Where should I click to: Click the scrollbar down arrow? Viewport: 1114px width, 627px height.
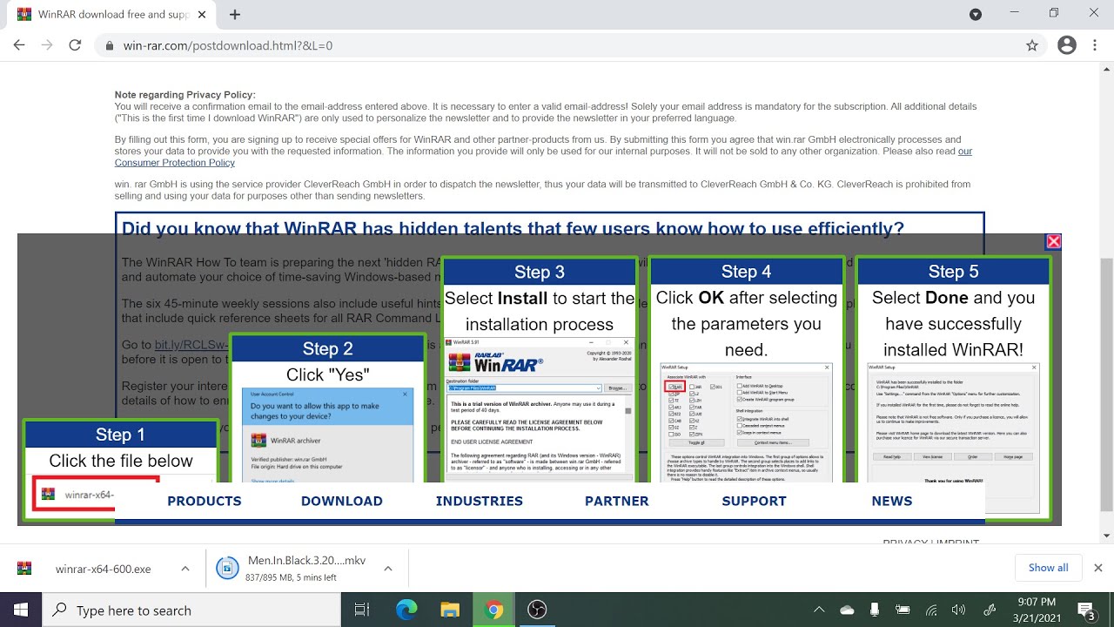[1106, 536]
